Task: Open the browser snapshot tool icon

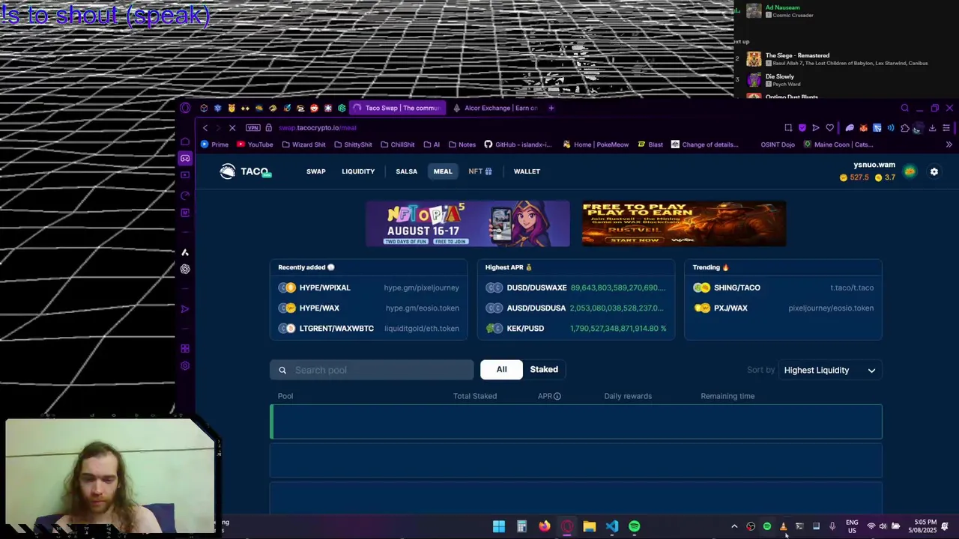Action: coord(788,128)
